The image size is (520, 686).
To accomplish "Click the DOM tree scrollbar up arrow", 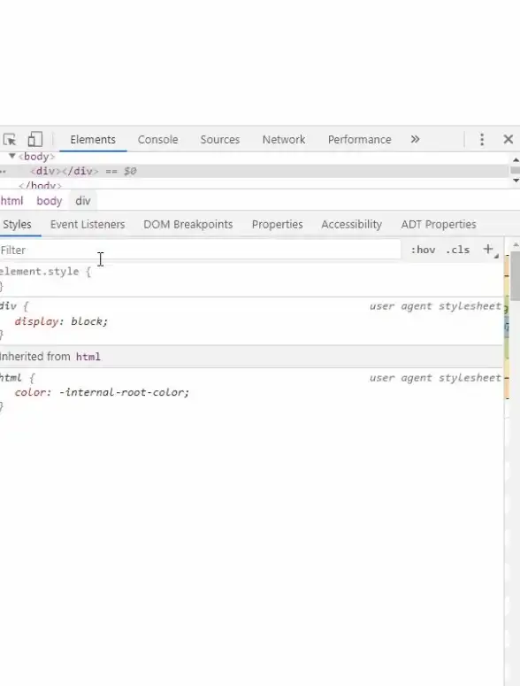I will pos(516,160).
